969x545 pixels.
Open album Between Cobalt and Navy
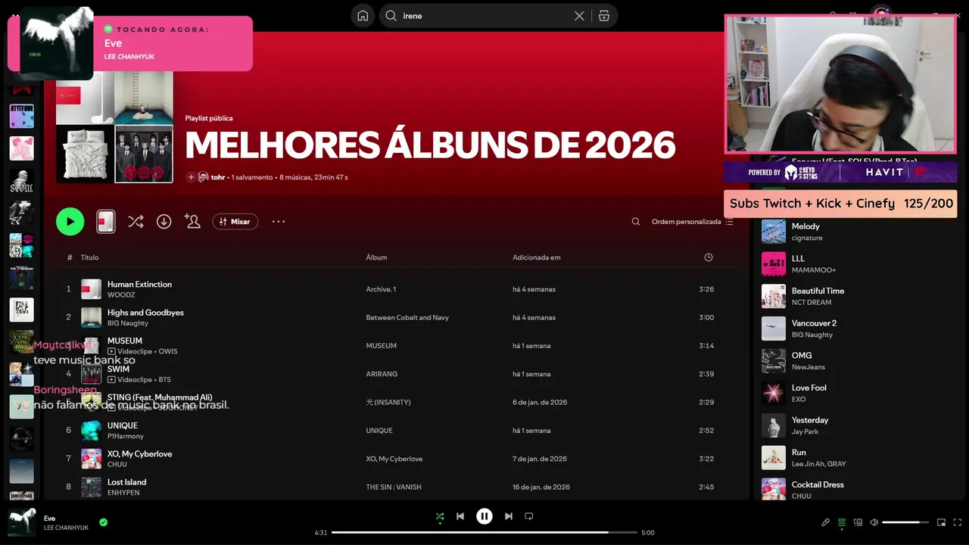[407, 318]
